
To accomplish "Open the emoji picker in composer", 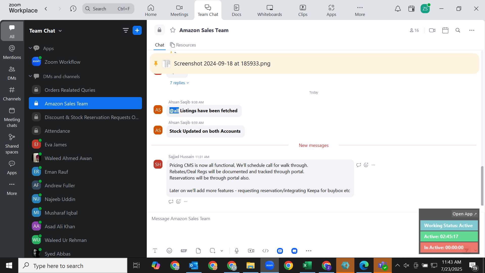I will 169,251.
